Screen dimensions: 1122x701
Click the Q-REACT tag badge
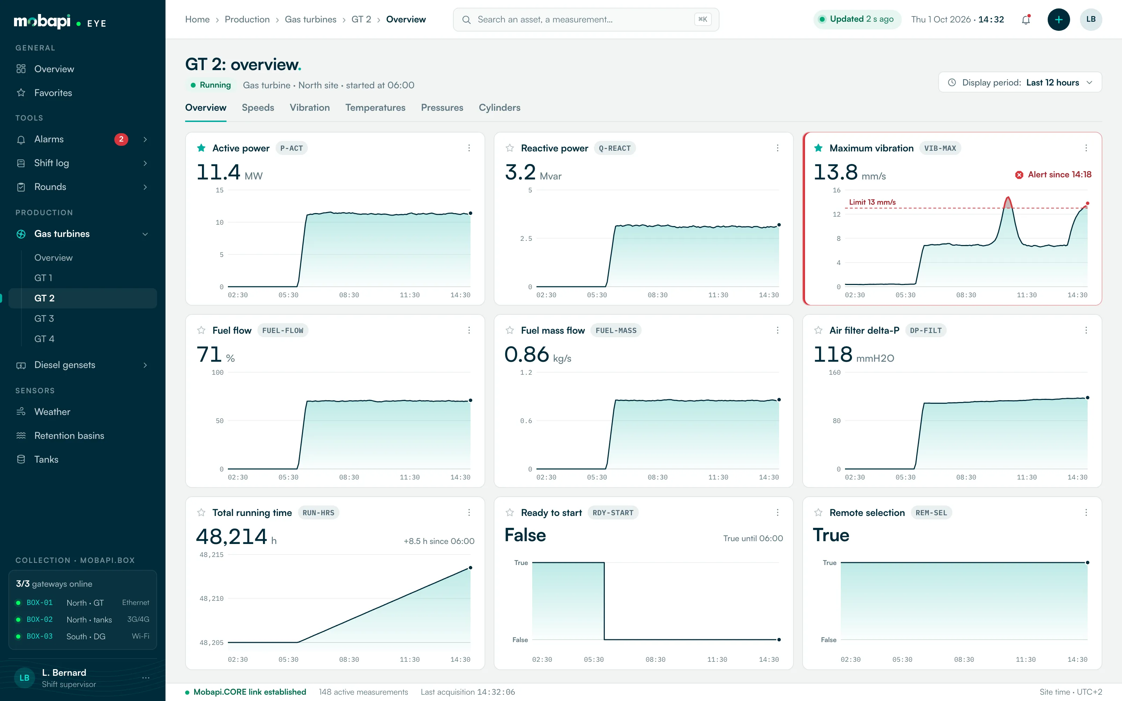point(614,148)
